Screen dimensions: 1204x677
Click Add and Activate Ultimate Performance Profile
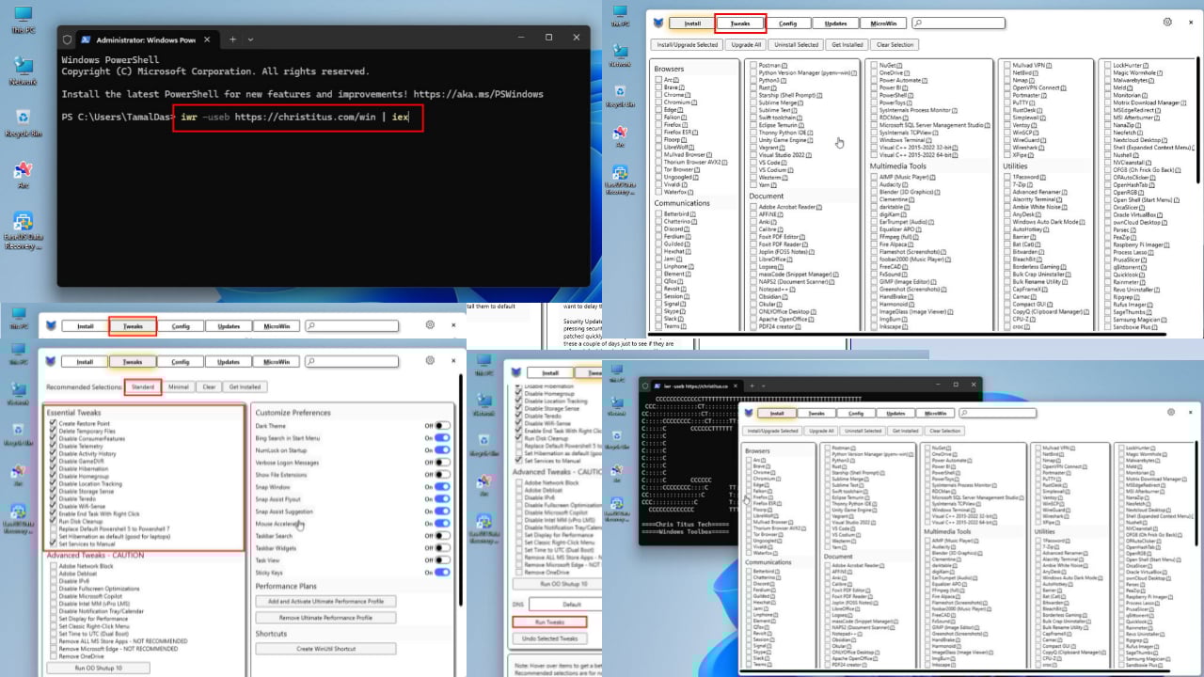pyautogui.click(x=325, y=602)
